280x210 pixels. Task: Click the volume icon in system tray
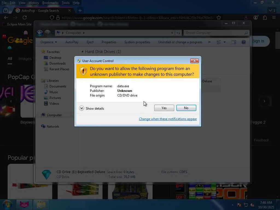tap(252, 205)
